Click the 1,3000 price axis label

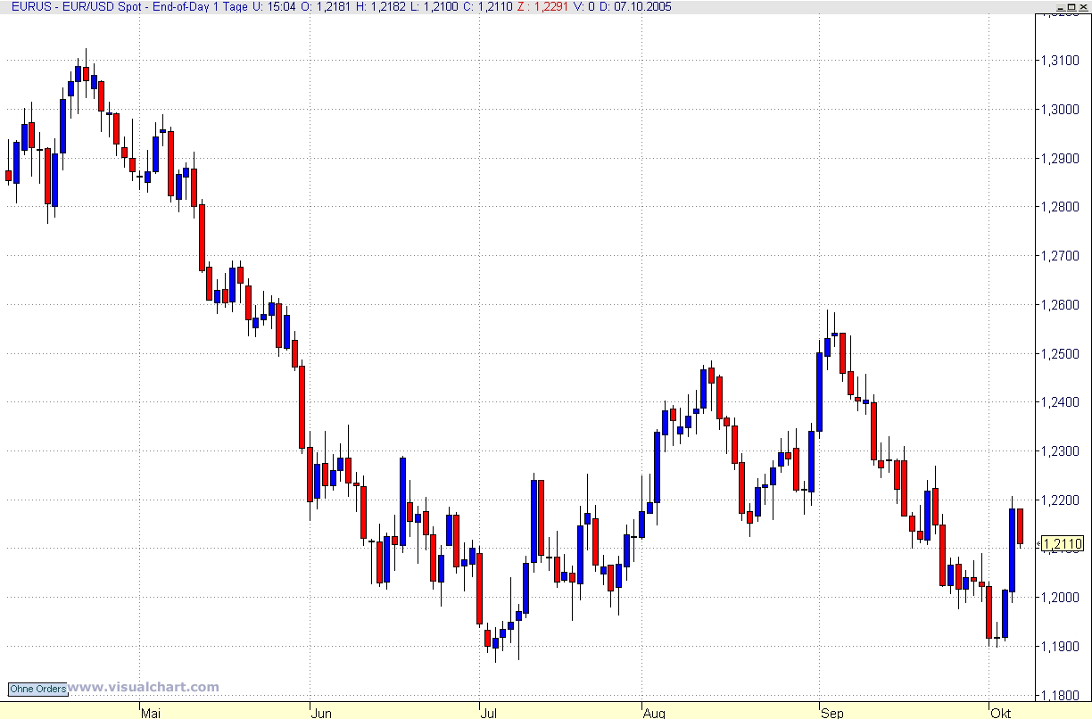coord(1060,109)
